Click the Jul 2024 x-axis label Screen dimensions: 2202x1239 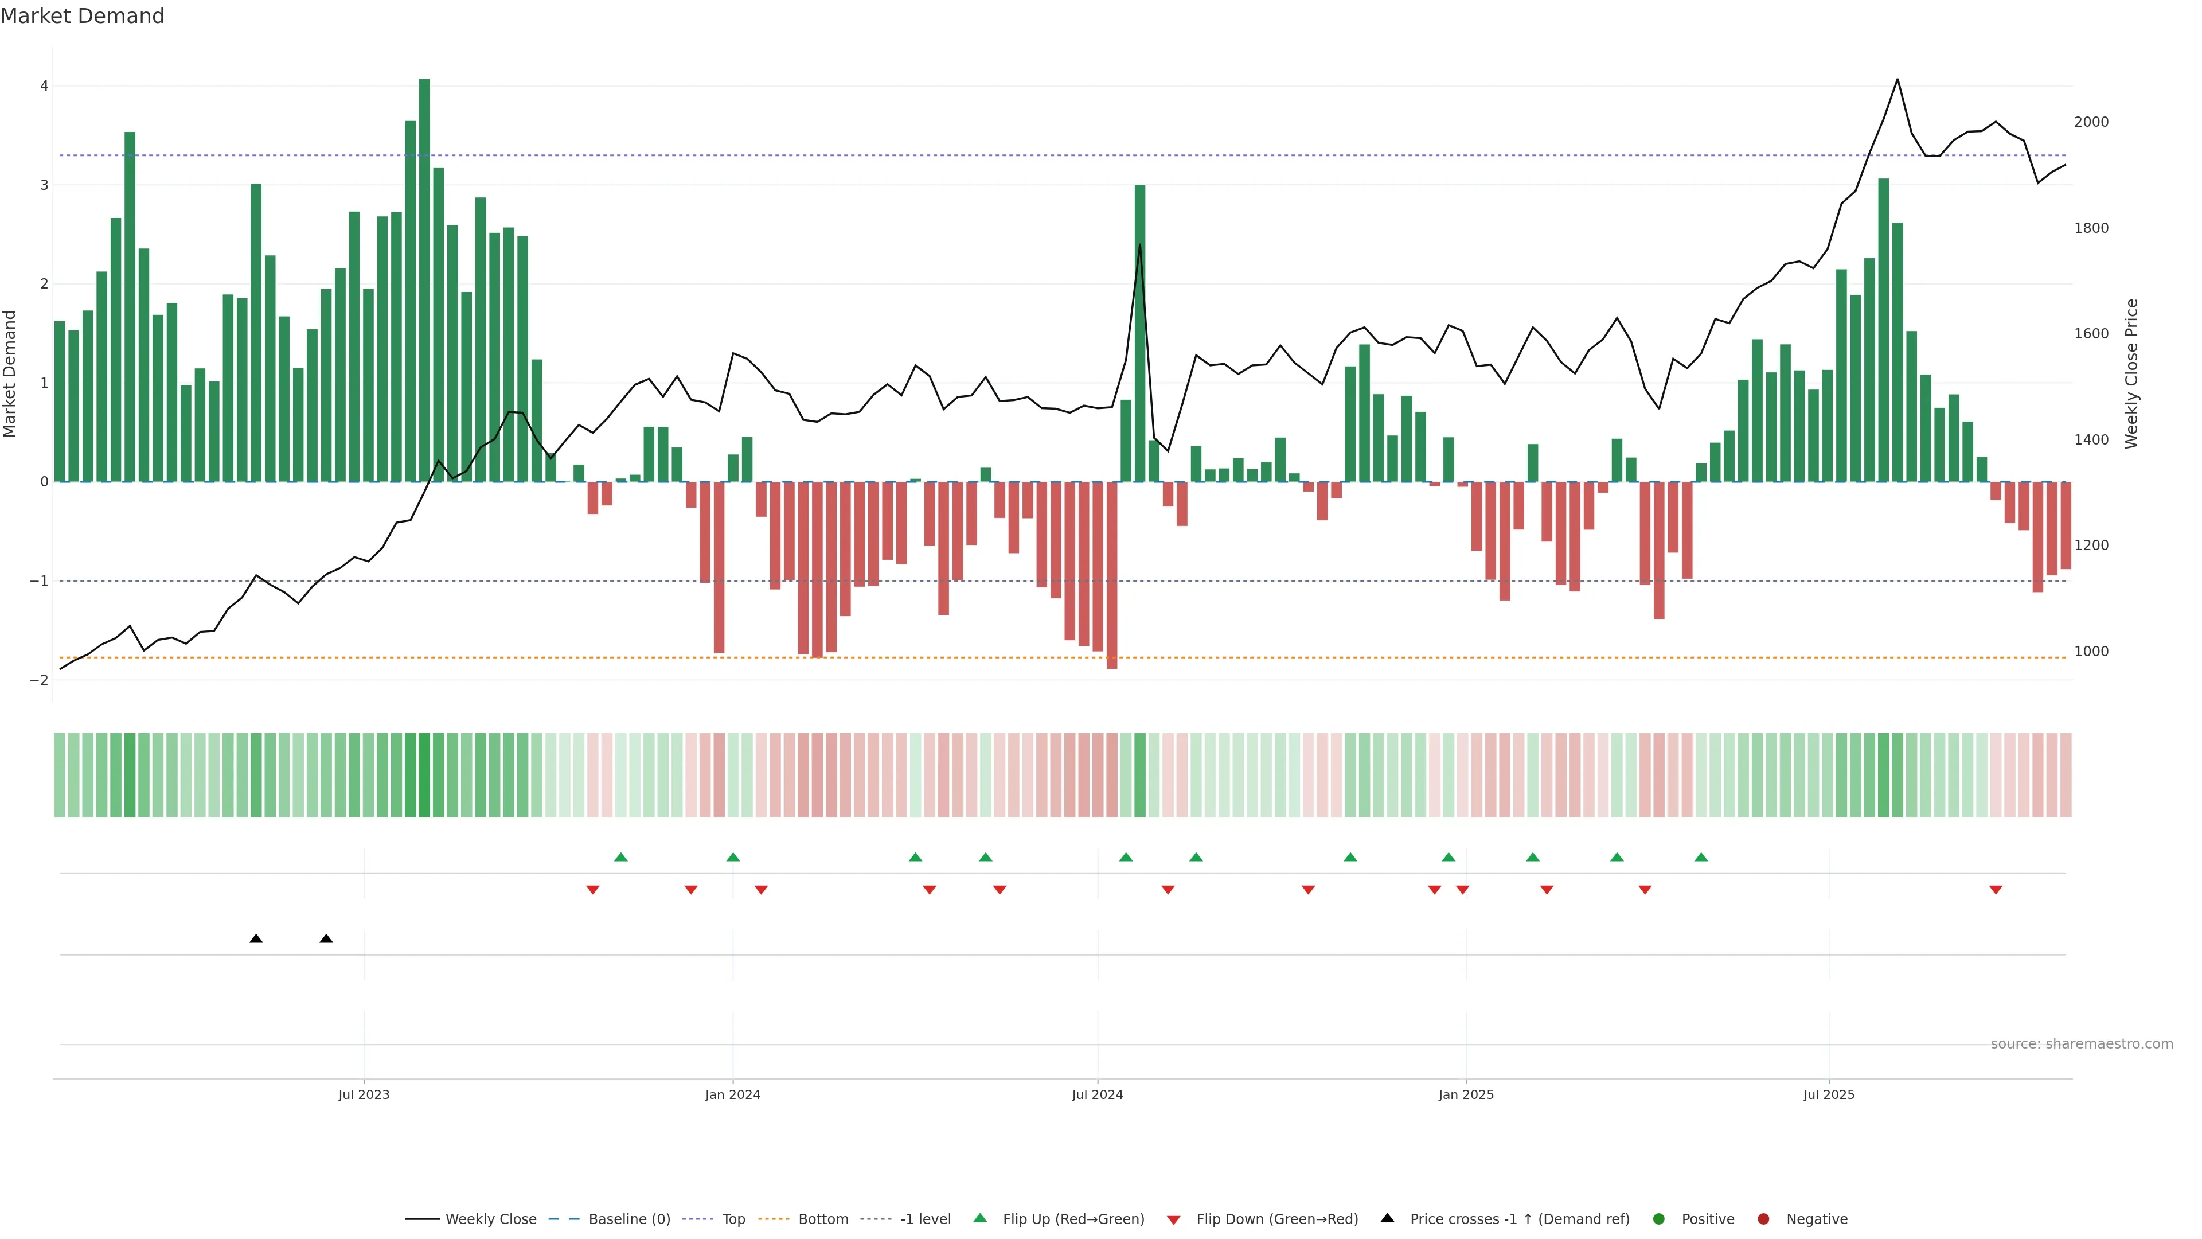point(1098,1094)
